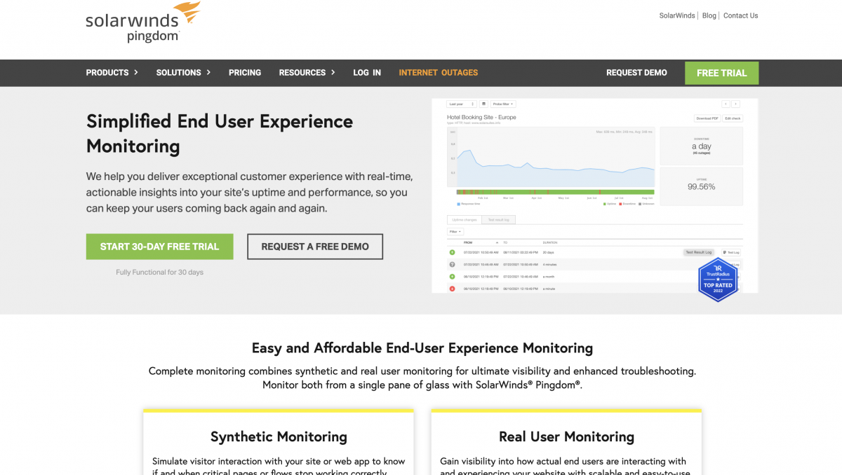Toggle the Downtime legend indicator

[620, 204]
